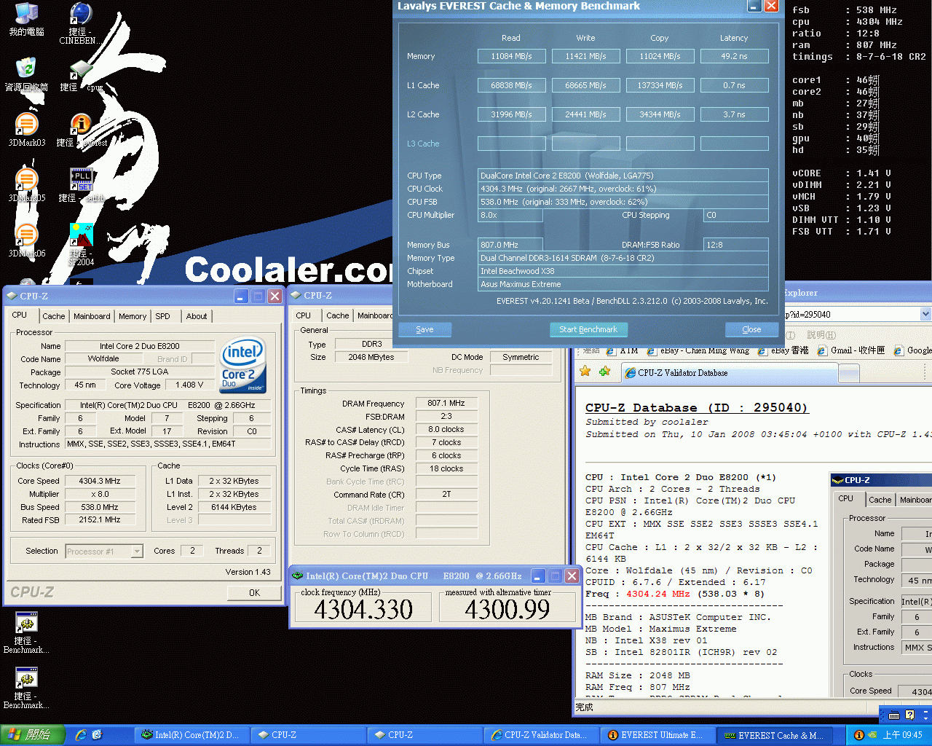Screen dimensions: 932x746
Task: Select the 資源回收筒 recycle bin icon
Action: pos(26,74)
